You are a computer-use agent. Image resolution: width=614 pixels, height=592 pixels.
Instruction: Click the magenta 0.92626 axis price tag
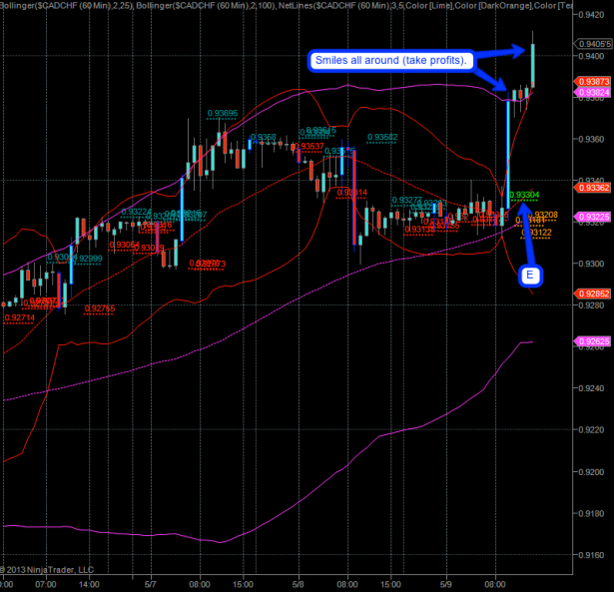coord(589,340)
